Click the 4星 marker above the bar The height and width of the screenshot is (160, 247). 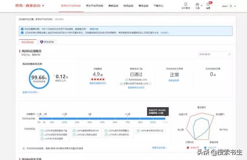pos(90,114)
